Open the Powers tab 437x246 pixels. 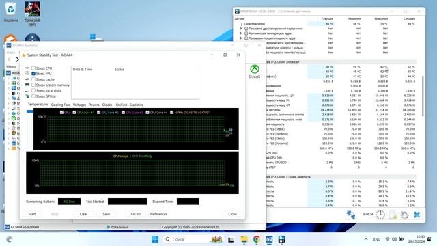[94, 105]
